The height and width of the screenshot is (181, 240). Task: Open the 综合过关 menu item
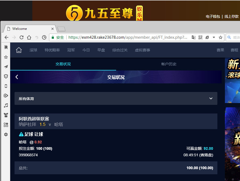coord(120,50)
